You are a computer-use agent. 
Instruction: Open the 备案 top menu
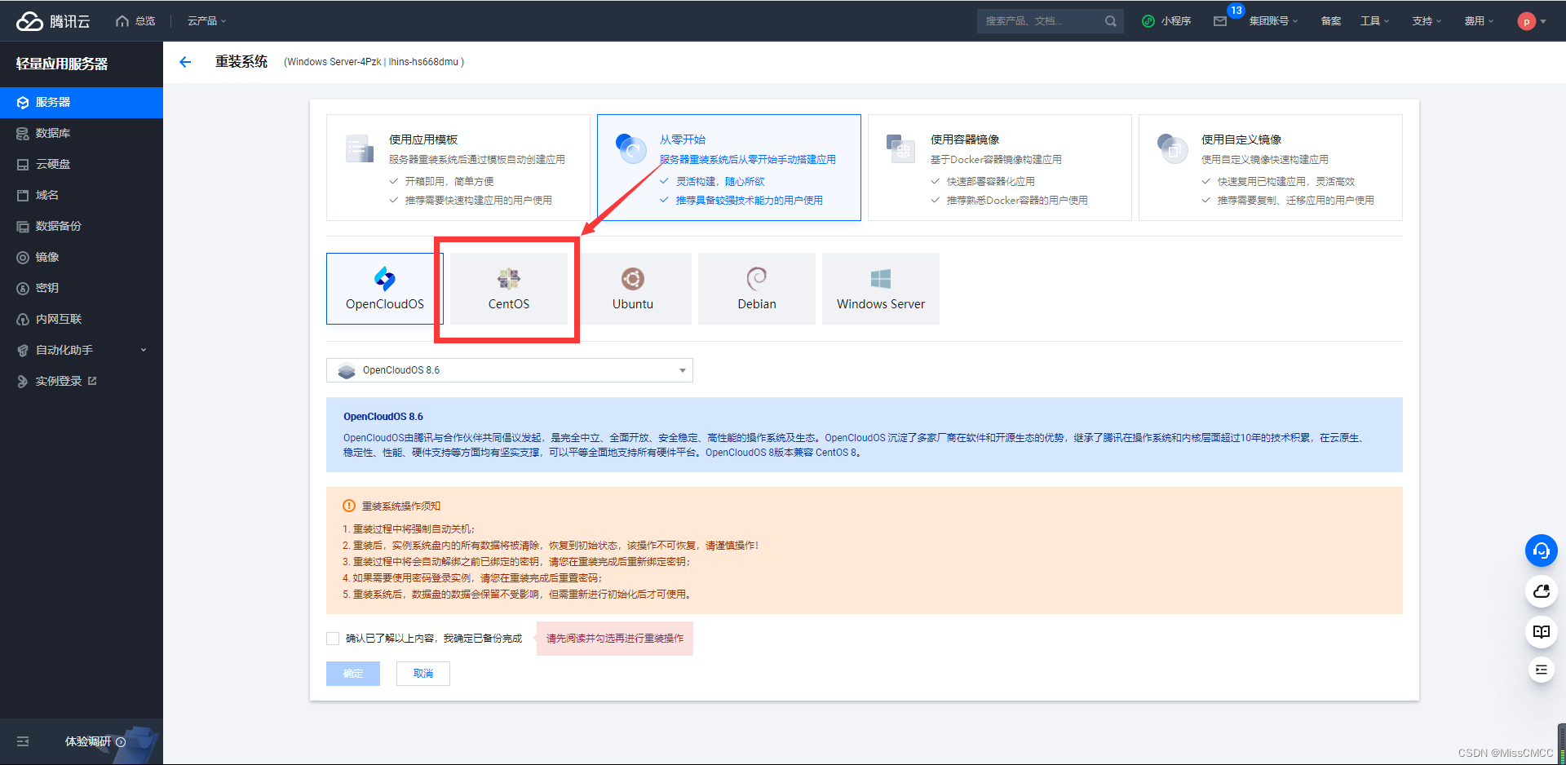(1331, 21)
